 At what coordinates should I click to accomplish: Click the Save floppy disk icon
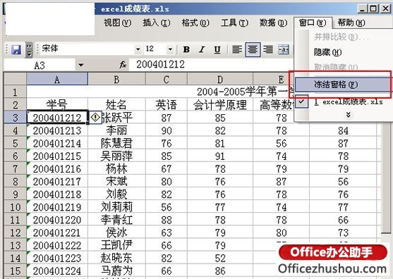[x=16, y=50]
